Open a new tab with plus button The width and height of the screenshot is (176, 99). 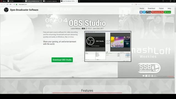tap(79, 1)
